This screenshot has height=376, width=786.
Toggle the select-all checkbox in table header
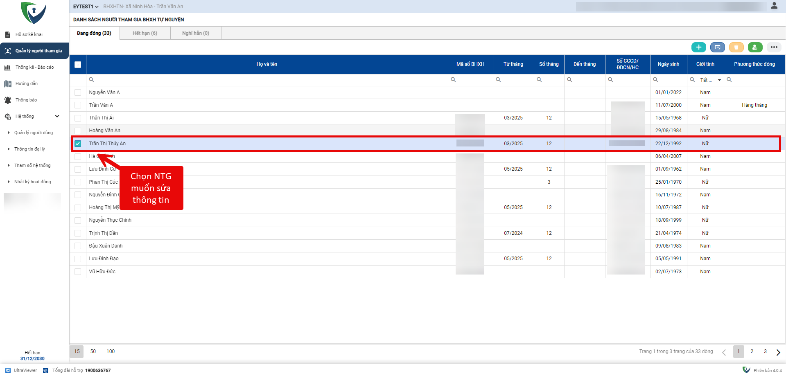[78, 64]
